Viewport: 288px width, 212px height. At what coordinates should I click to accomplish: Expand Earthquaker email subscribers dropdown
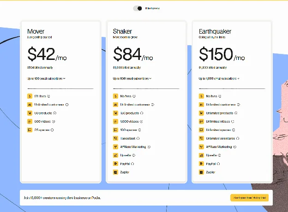pyautogui.click(x=219, y=78)
